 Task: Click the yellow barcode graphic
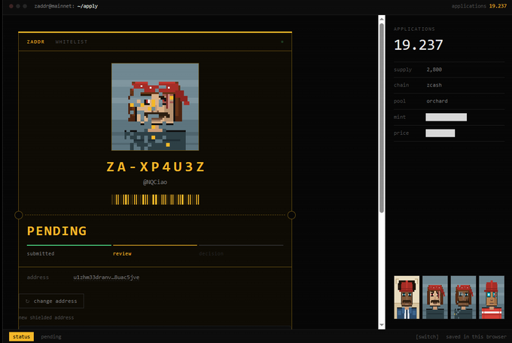[155, 200]
